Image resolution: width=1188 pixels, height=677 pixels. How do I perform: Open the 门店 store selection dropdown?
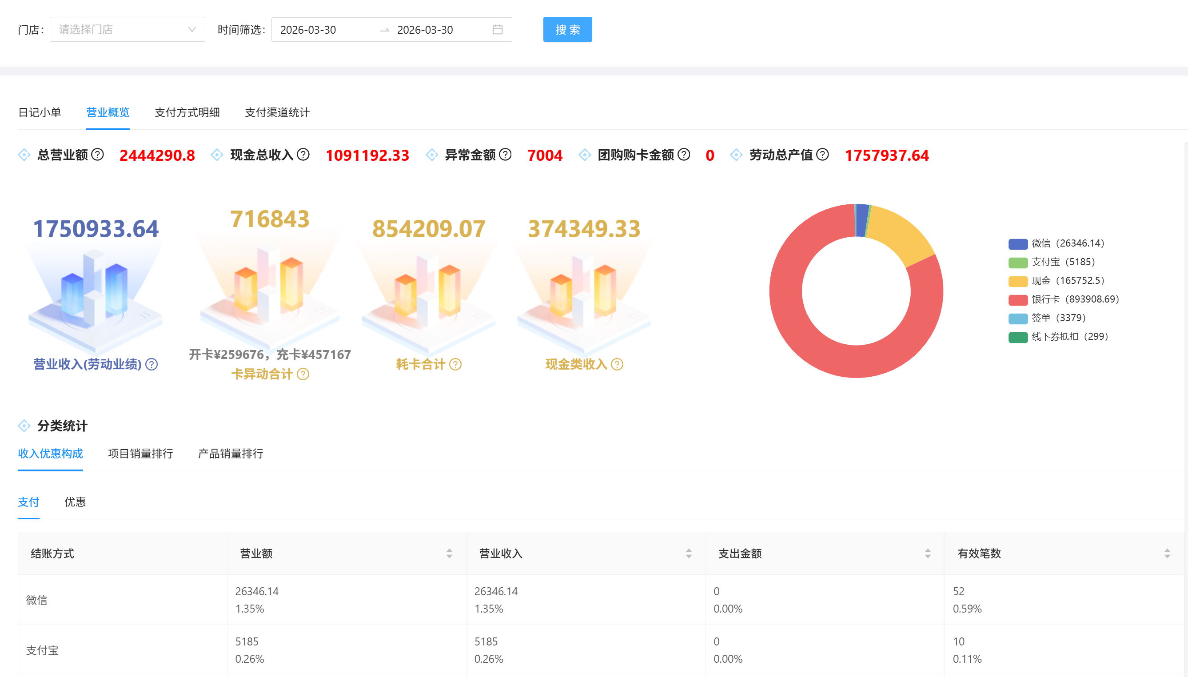[127, 30]
